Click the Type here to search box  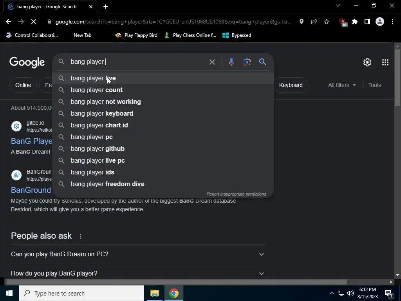81,293
